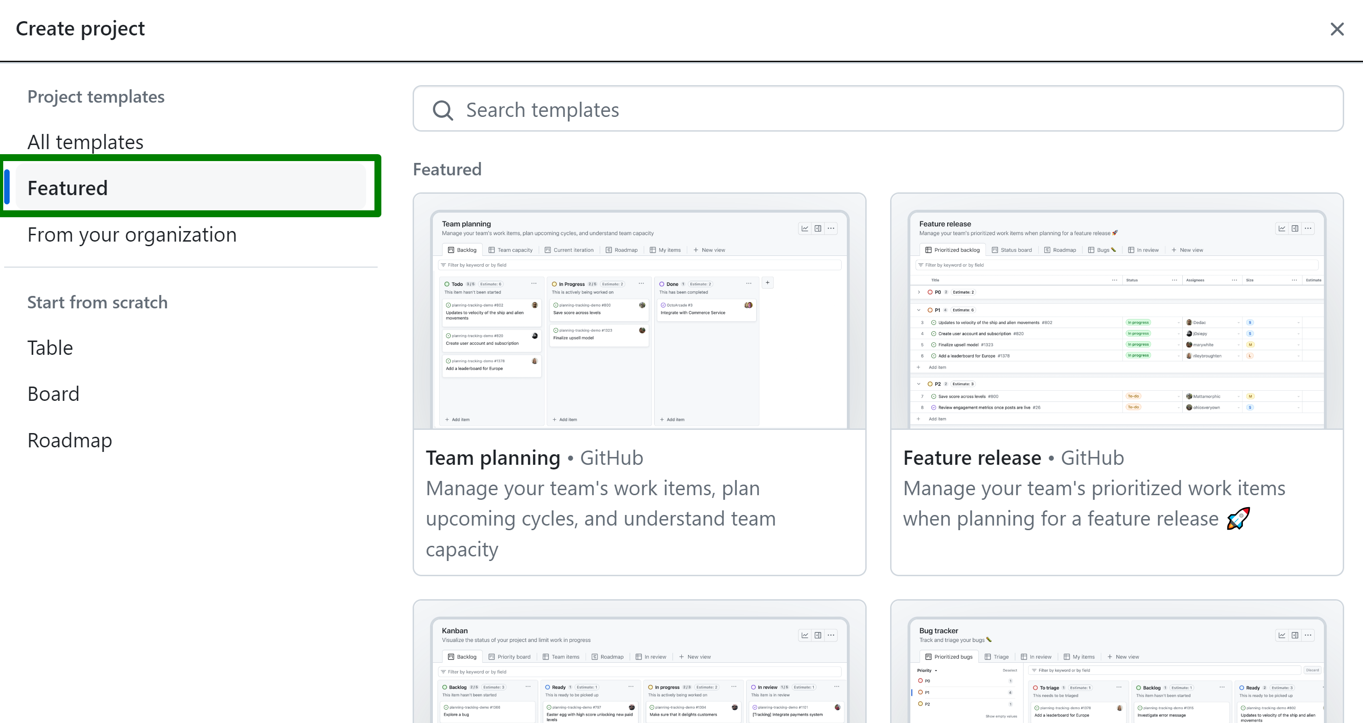Click Triage tab in Bug tracker preview
The width and height of the screenshot is (1363, 723).
(997, 657)
